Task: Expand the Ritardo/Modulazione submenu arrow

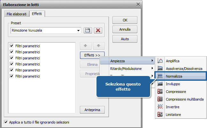Action: click(152, 68)
